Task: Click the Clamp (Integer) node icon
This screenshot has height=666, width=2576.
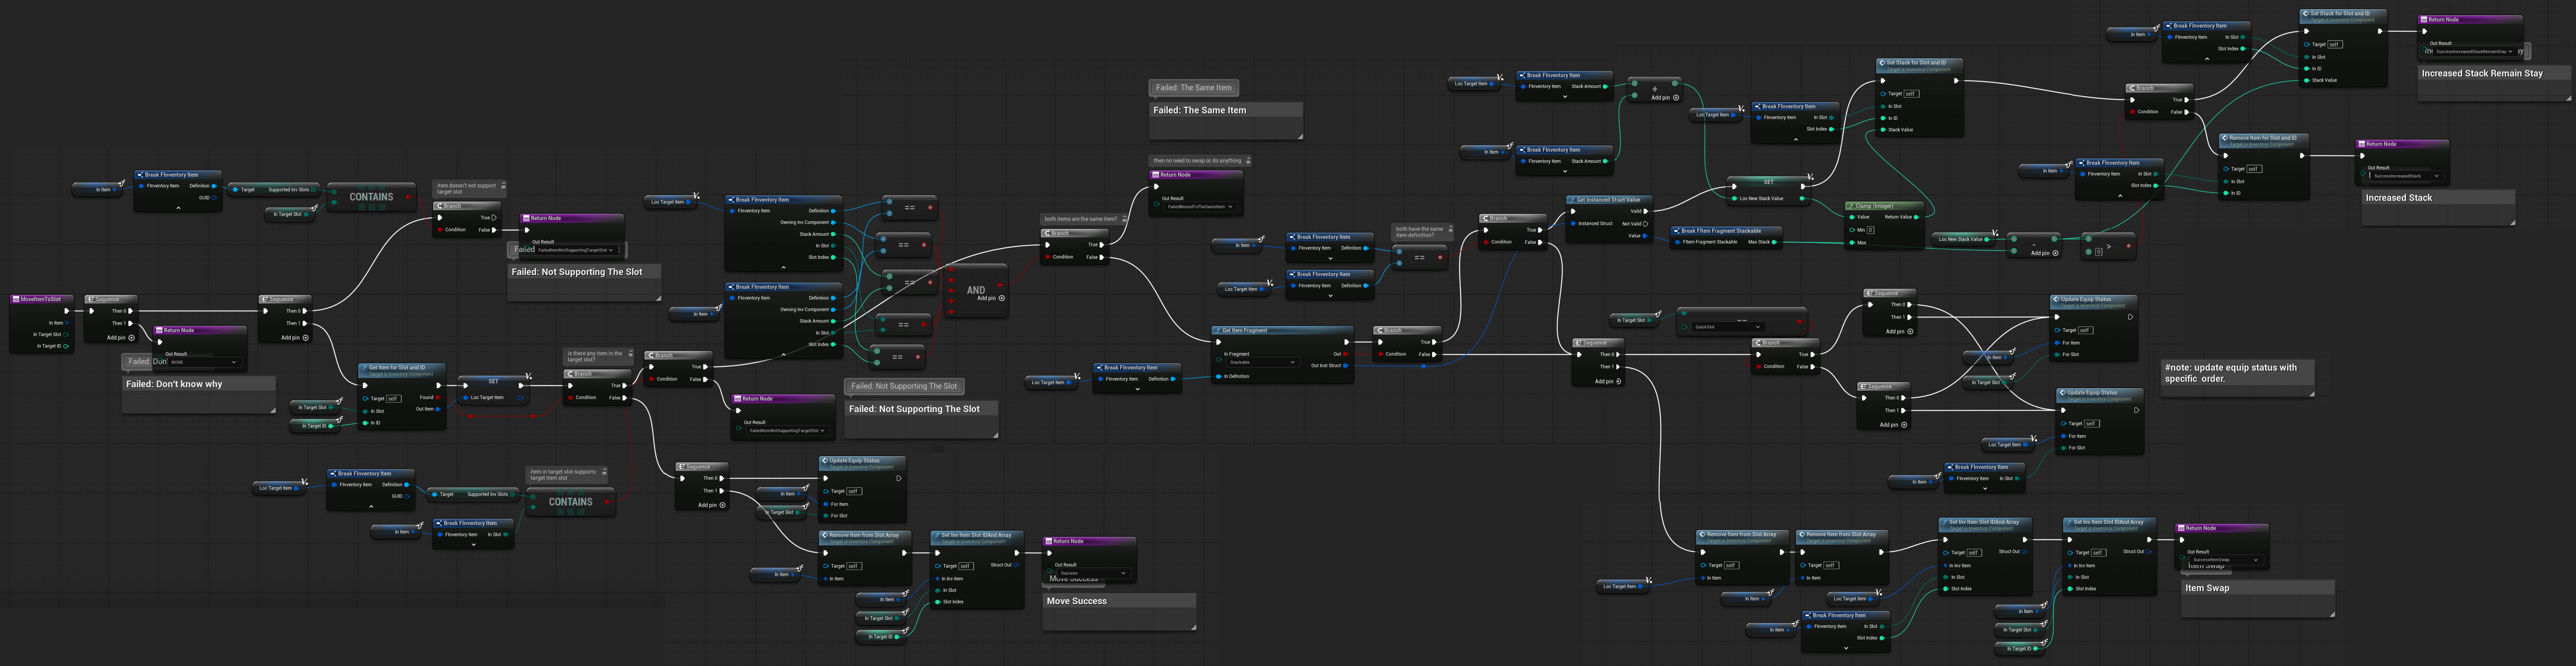Action: click(x=1851, y=206)
